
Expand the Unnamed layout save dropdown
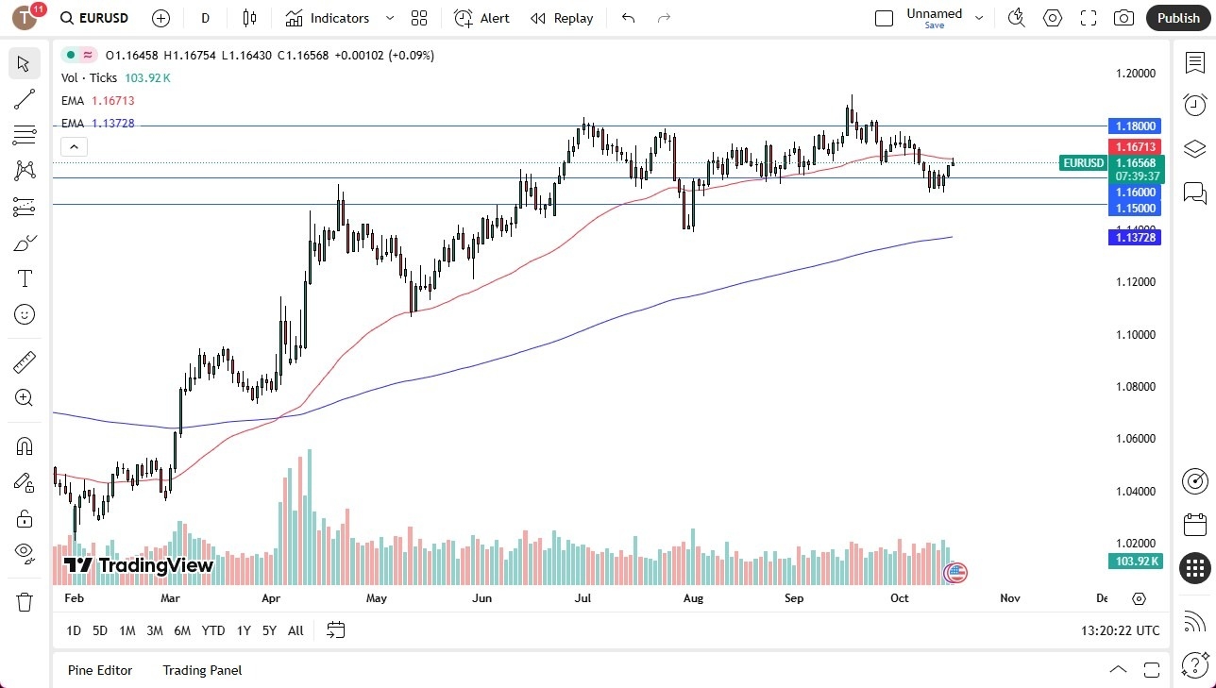pos(979,17)
